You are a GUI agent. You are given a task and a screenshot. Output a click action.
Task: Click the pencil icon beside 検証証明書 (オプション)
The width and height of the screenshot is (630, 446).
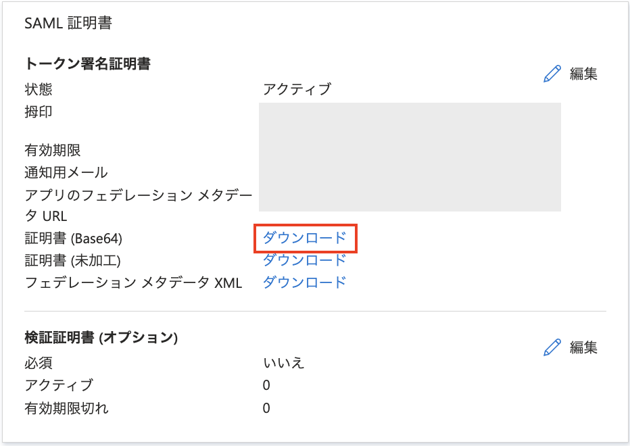click(x=552, y=347)
